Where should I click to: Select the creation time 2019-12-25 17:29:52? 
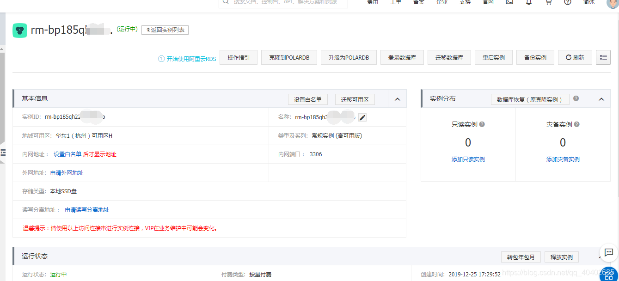(474, 275)
